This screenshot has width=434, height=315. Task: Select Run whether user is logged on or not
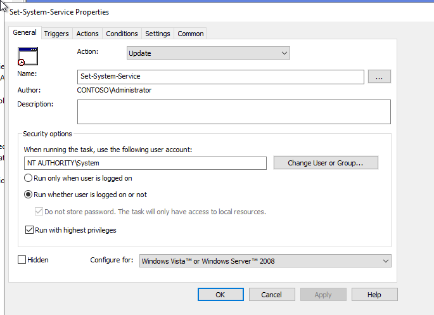coord(29,195)
